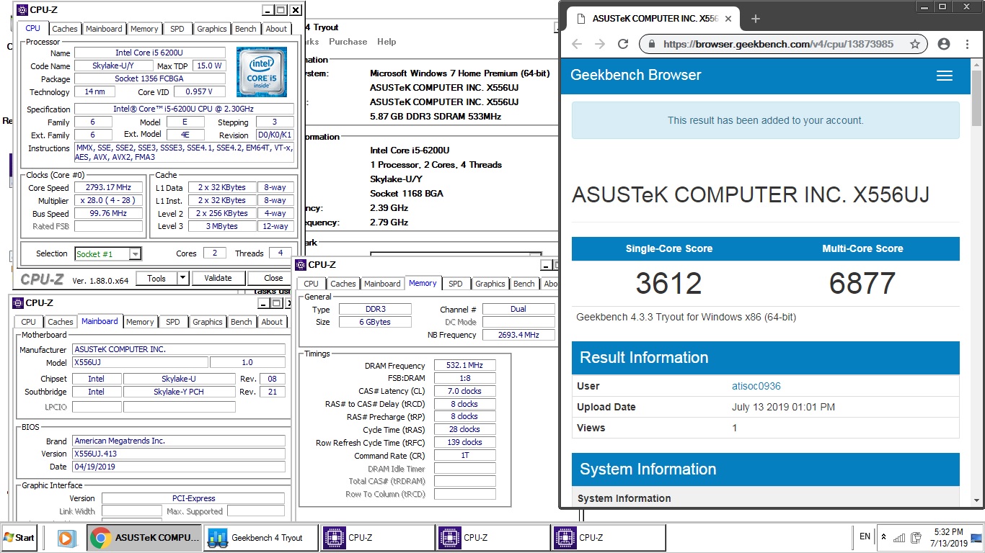Launch media player from taskbar

click(66, 538)
